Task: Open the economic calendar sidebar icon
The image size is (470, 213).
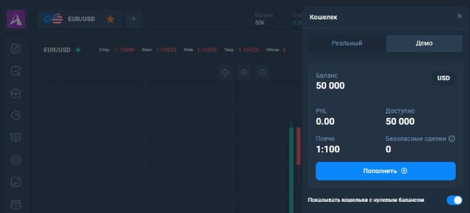Action: coord(16,205)
